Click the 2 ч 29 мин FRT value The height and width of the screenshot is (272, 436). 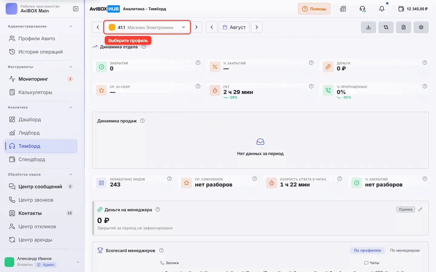(x=238, y=92)
